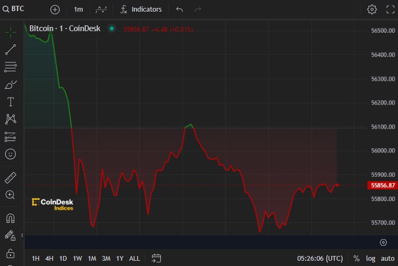Screen dimensions: 398x266
Task: Toggle percent scale mode
Action: 356,259
